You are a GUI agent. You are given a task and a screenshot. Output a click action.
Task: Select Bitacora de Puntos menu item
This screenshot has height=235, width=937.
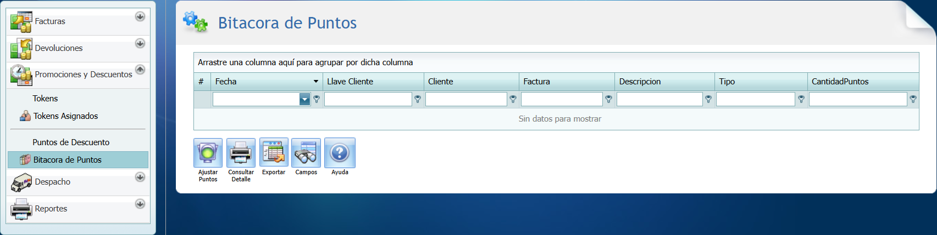[x=78, y=160]
